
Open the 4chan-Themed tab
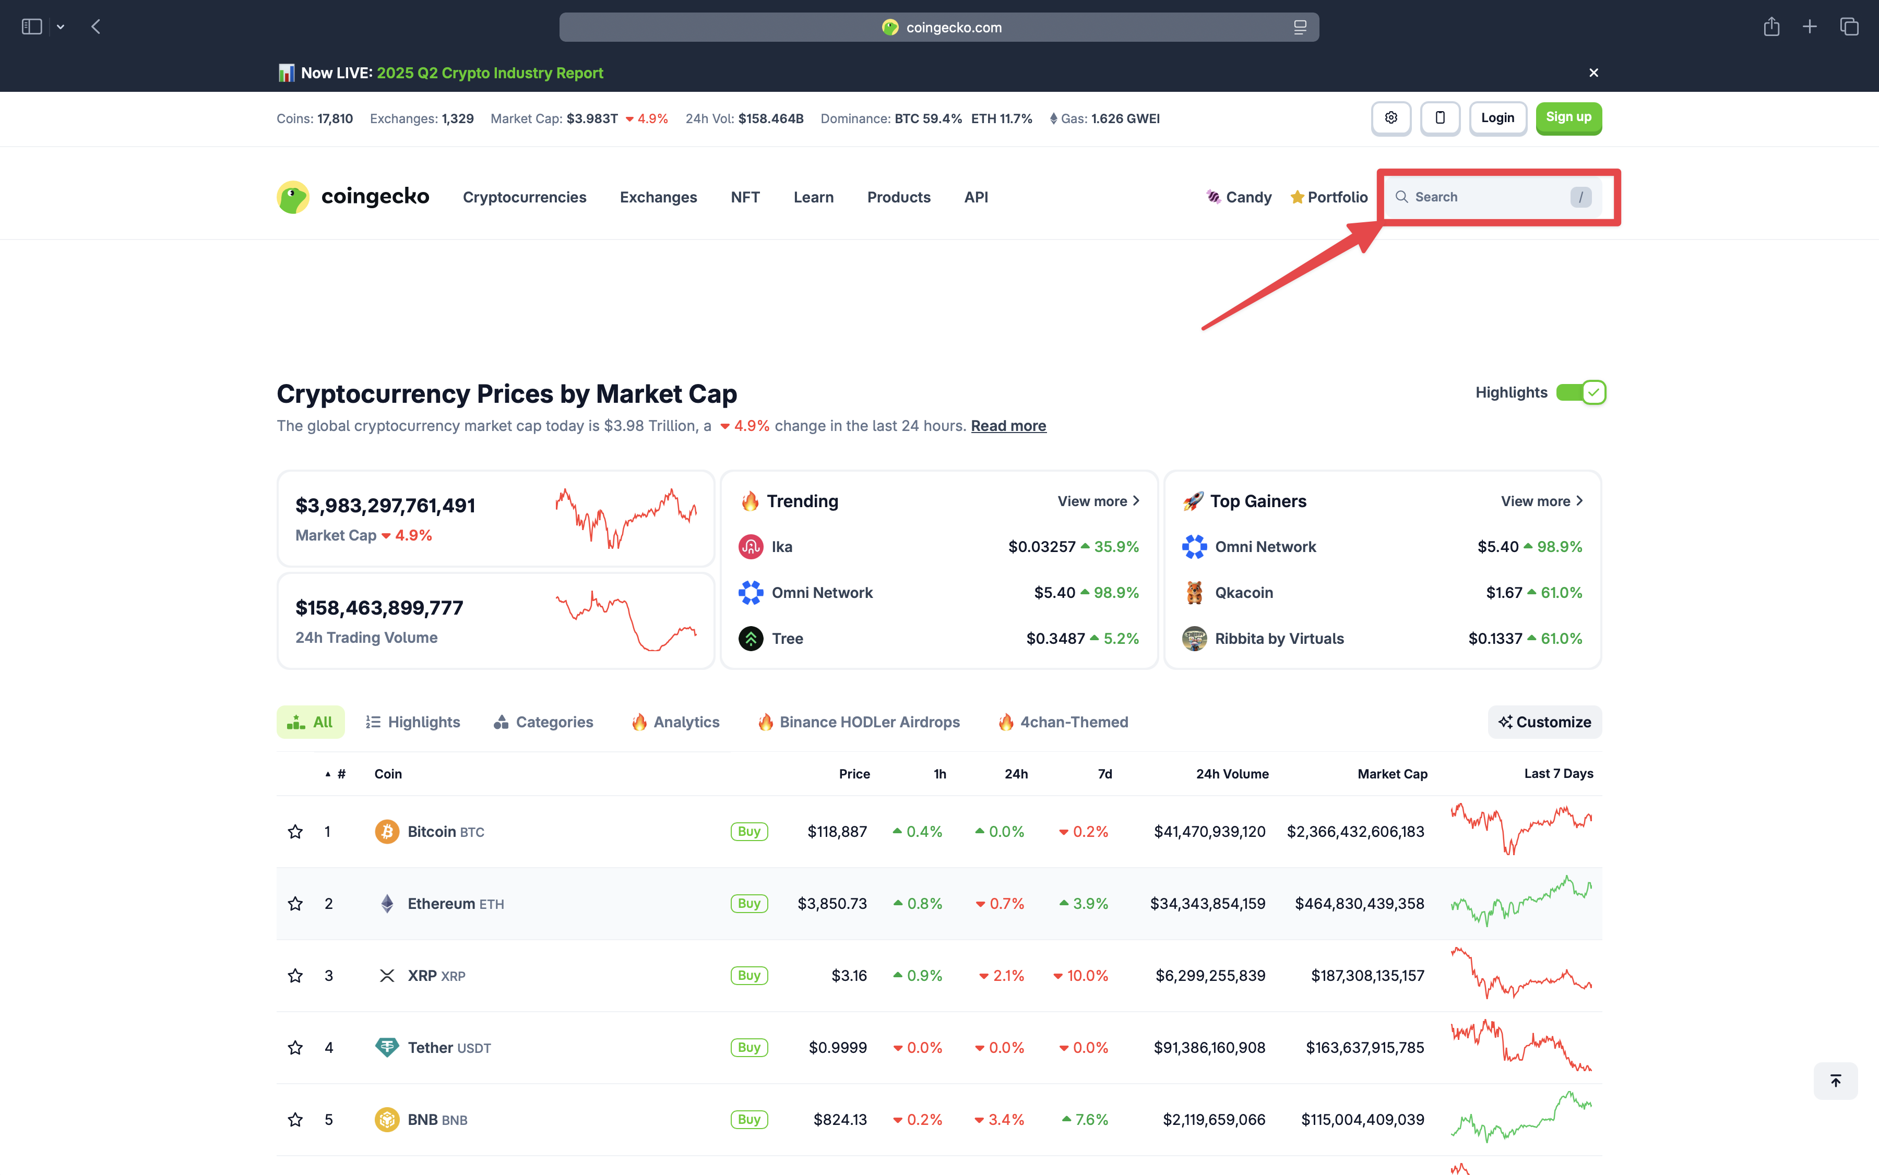1063,722
